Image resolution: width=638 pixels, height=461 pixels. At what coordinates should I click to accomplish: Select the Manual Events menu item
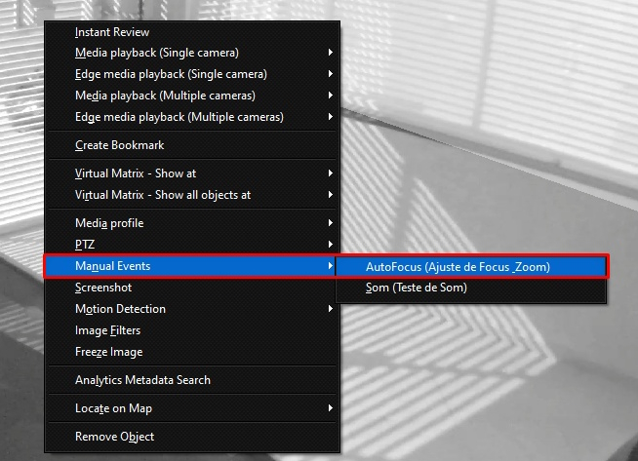point(189,266)
